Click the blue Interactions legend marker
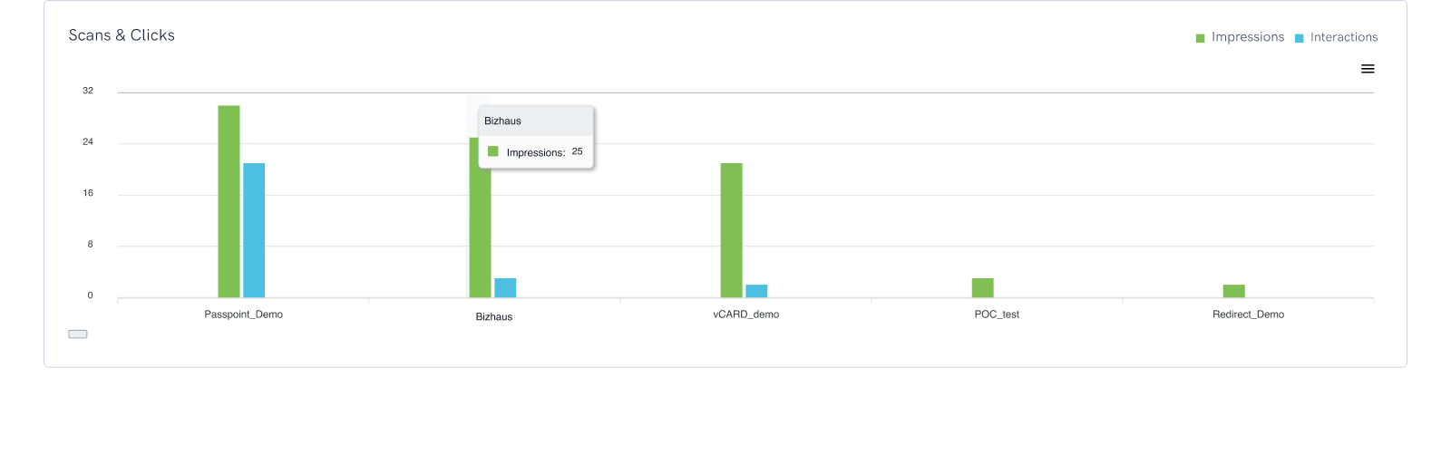Image resolution: width=1451 pixels, height=455 pixels. click(x=1299, y=38)
